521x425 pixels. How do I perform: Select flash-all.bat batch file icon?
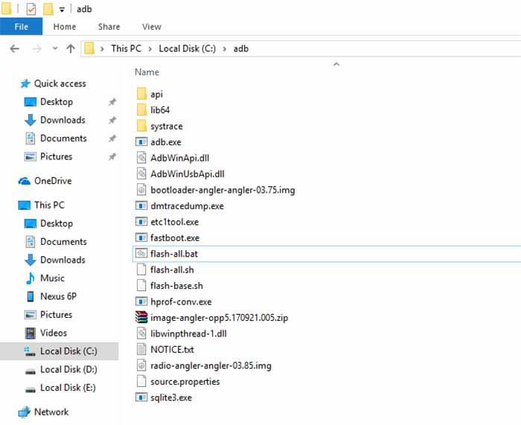[x=141, y=254]
